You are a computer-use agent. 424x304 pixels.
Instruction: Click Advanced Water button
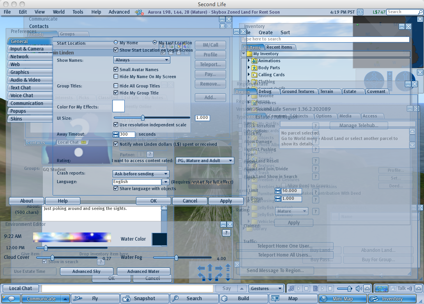(143, 271)
